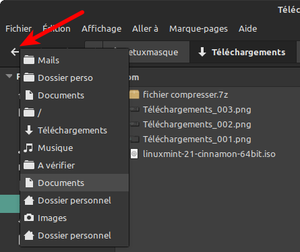Image resolution: width=300 pixels, height=252 pixels.
Task: Open the Marque-pages menu
Action: pyautogui.click(x=198, y=29)
